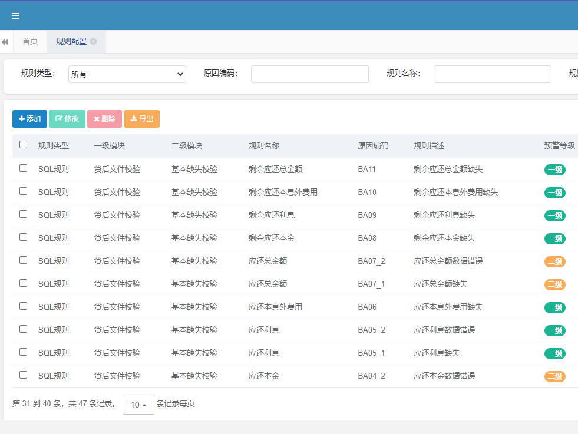The height and width of the screenshot is (434, 578).
Task: Open the hamburger sidebar menu
Action: click(x=15, y=16)
